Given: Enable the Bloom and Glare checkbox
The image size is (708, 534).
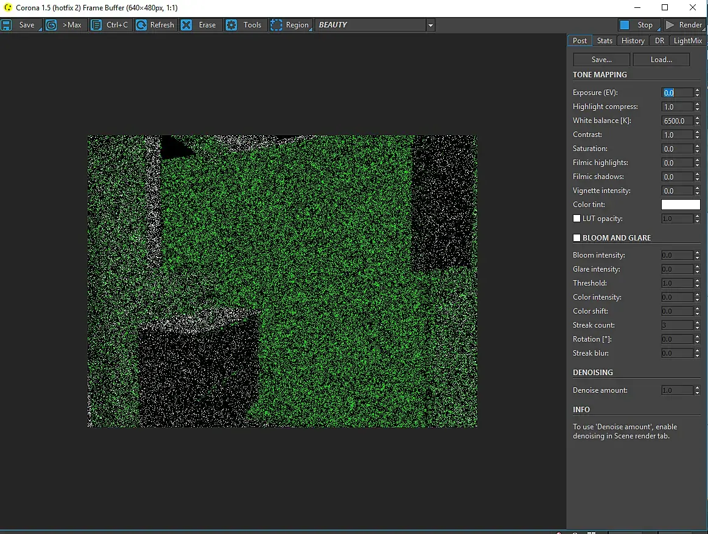Looking at the screenshot, I should coord(577,238).
